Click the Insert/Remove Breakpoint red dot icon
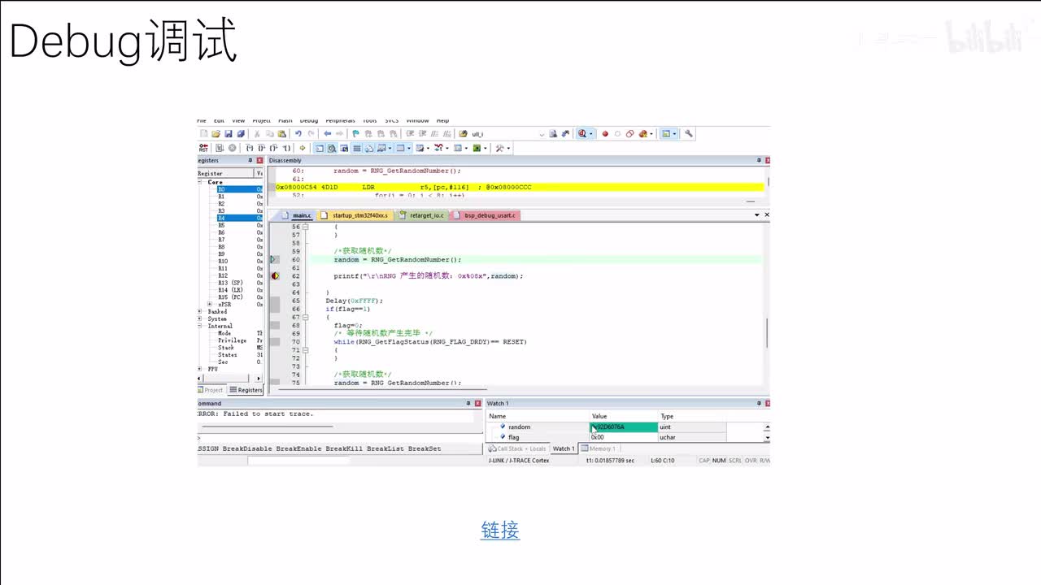 tap(605, 134)
